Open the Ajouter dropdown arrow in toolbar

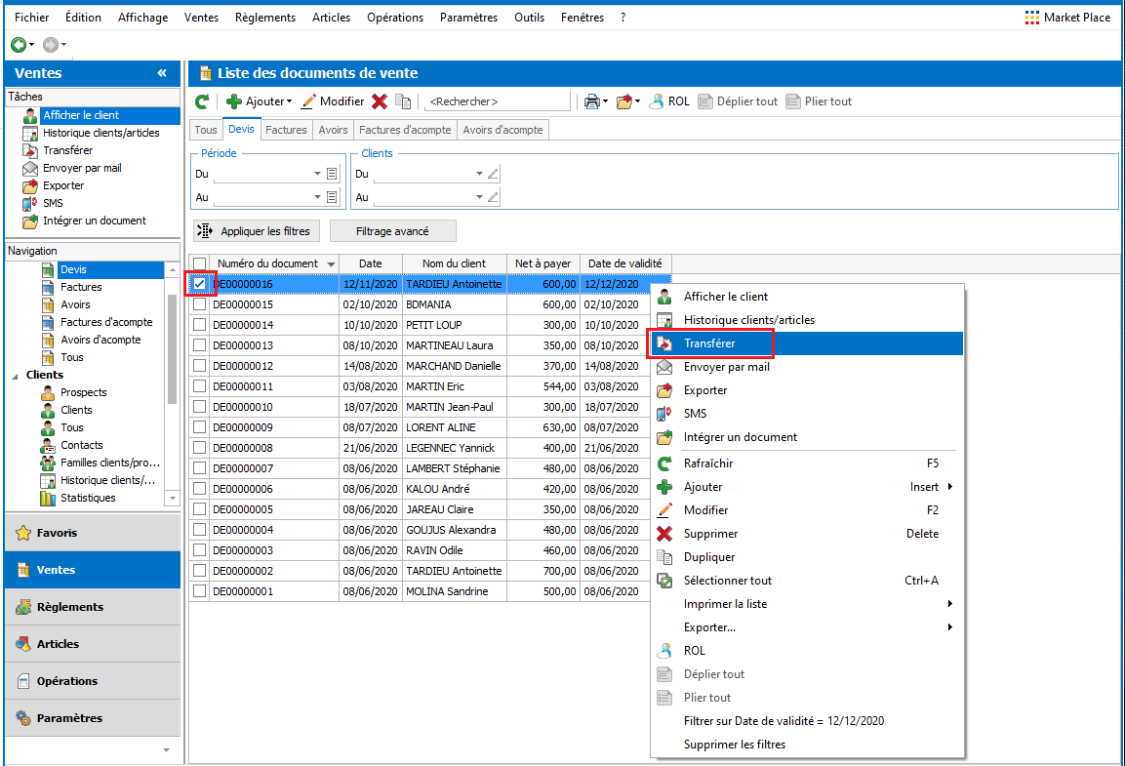[x=290, y=101]
